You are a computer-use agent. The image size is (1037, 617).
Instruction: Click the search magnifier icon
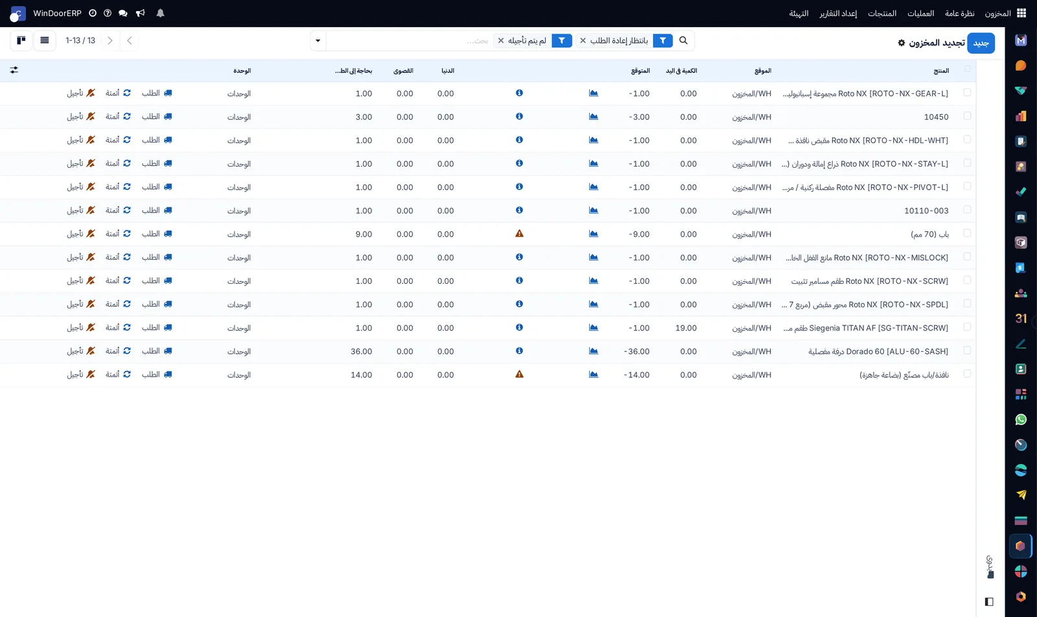pos(683,40)
